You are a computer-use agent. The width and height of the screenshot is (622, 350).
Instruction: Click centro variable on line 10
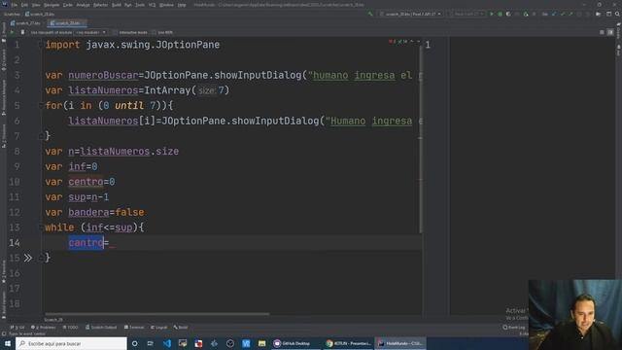86,182
